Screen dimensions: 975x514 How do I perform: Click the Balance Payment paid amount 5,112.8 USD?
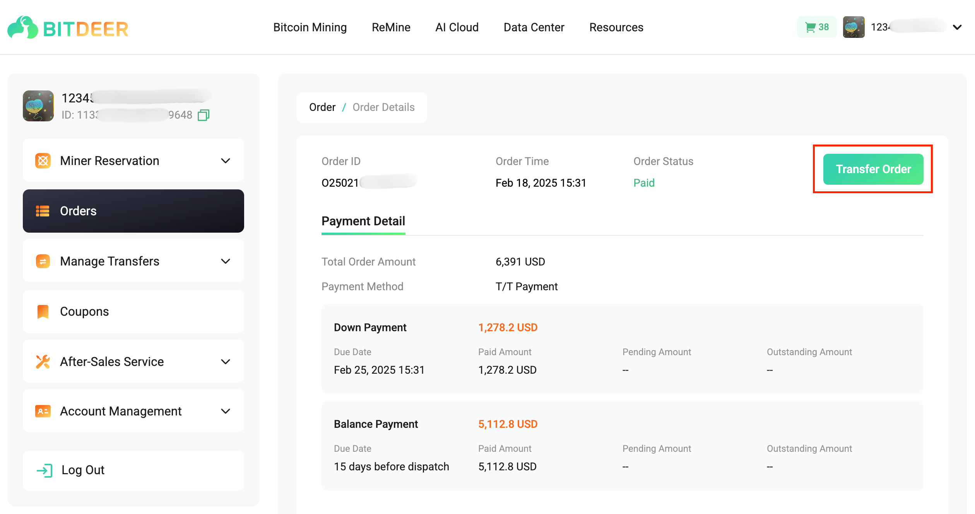point(507,466)
